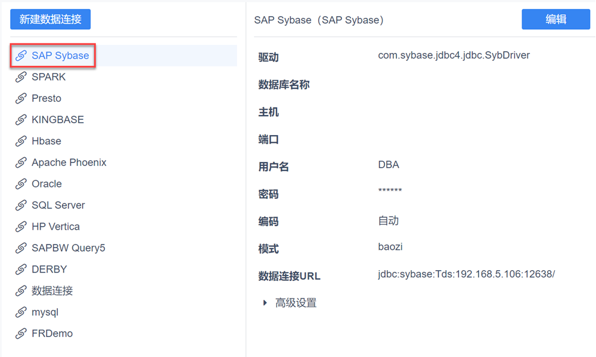Viewport: 596px width, 357px height.
Task: Click the link icon beside Hbase
Action: (21, 142)
